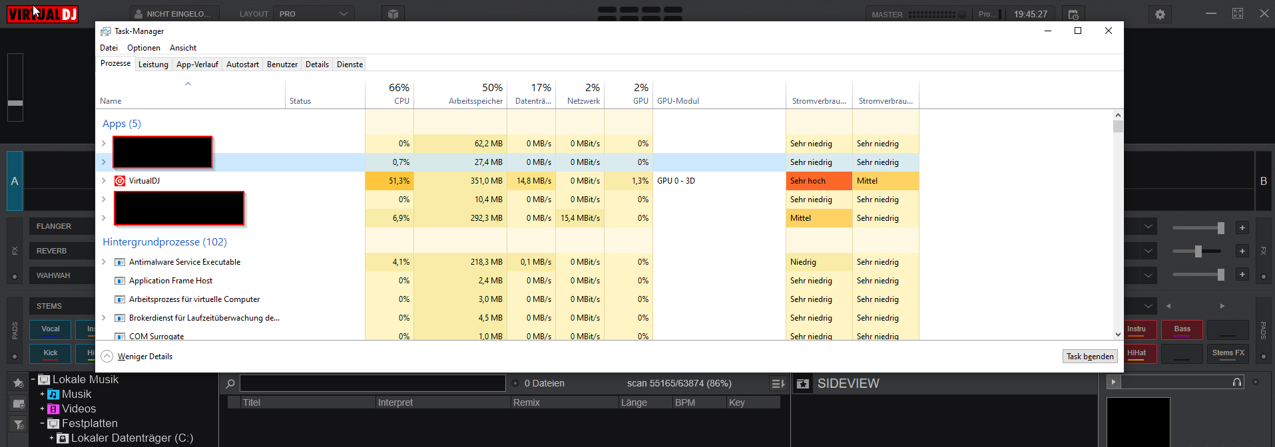Screen dimensions: 1275x447
Task: Toggle the Vocal stem pad
Action: tap(51, 330)
